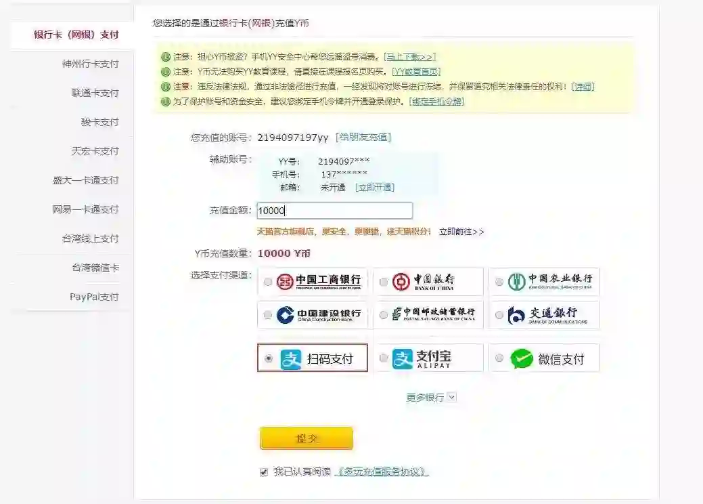The image size is (703, 504).
Task: Switch to 天宏卡支付 tab
Action: pyautogui.click(x=95, y=151)
